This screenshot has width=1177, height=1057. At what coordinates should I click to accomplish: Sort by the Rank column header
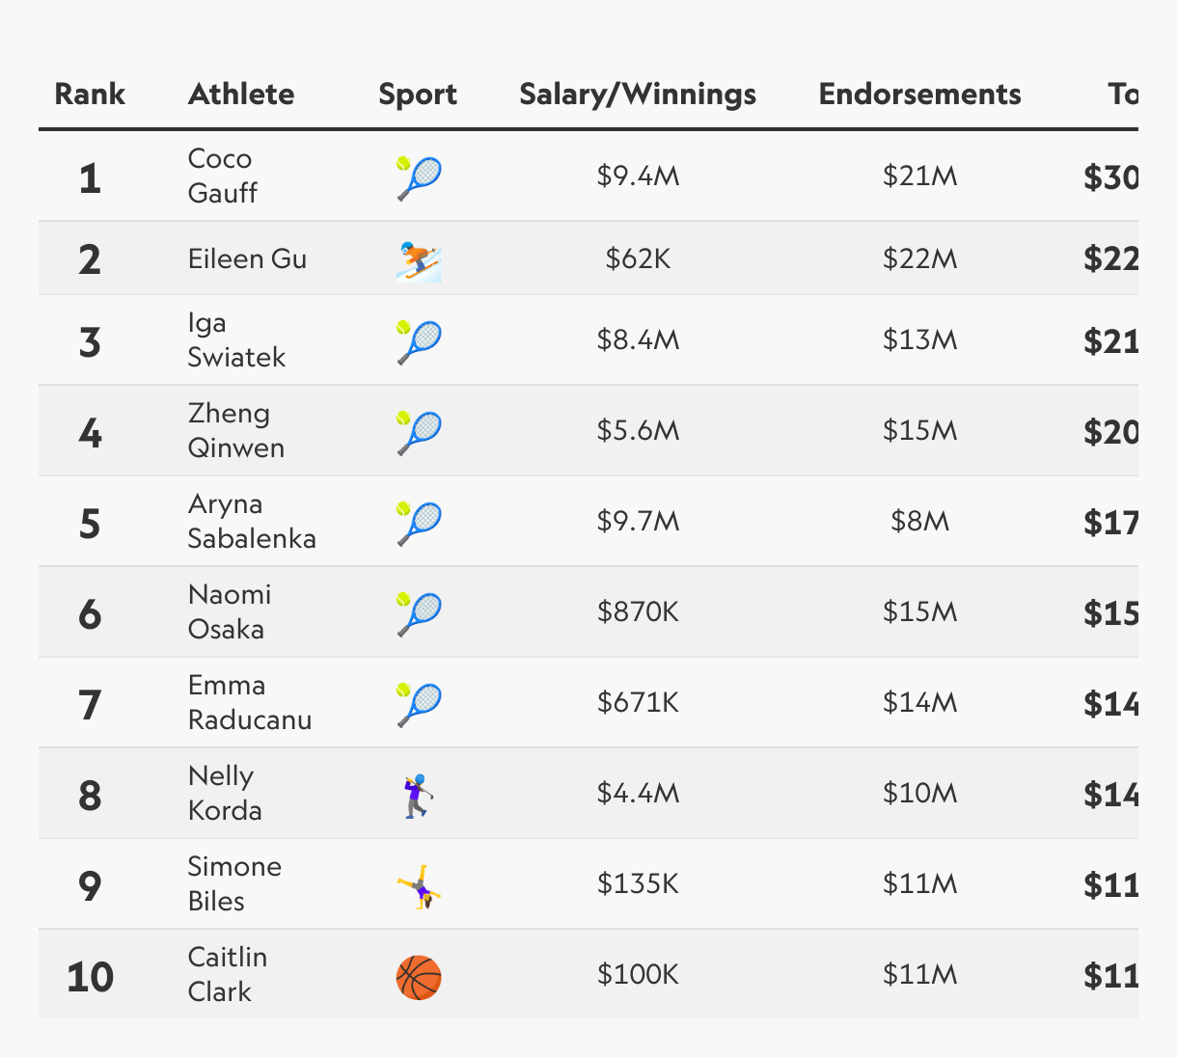tap(90, 94)
